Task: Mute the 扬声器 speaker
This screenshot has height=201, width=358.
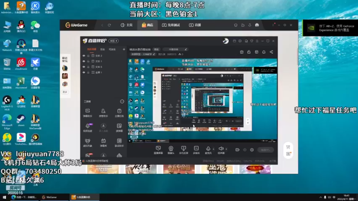Action: [x=221, y=150]
